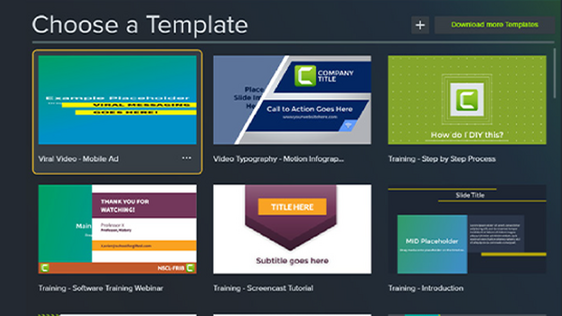Click Training - Software Training Webinar title text

(x=101, y=288)
